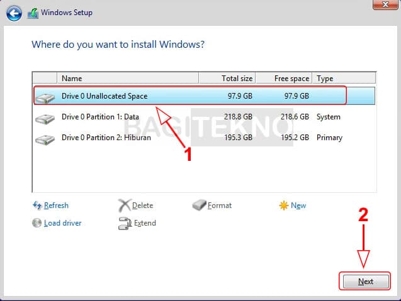The image size is (401, 301).
Task: Click the Refresh arrows icon
Action: [37, 205]
